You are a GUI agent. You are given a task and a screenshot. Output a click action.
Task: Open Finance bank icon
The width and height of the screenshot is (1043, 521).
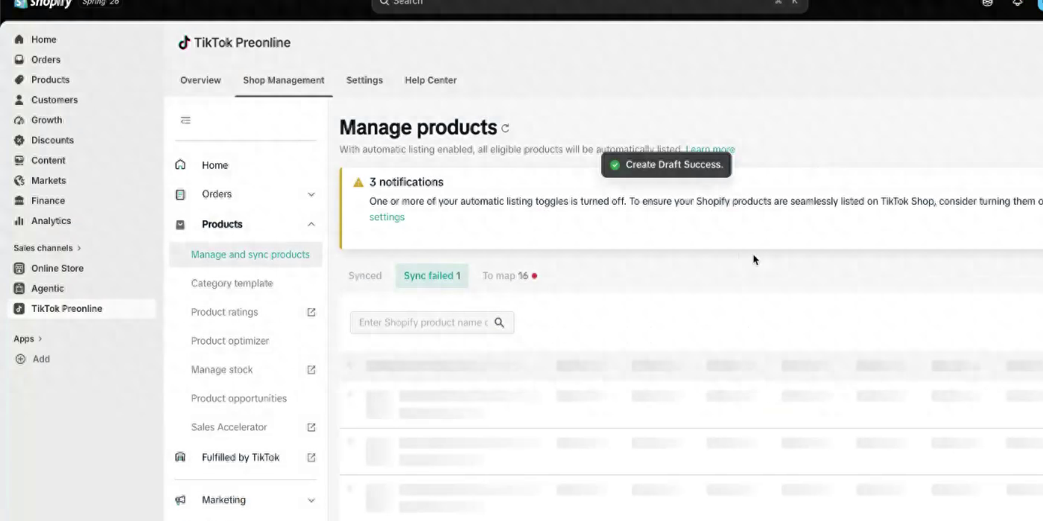[19, 200]
